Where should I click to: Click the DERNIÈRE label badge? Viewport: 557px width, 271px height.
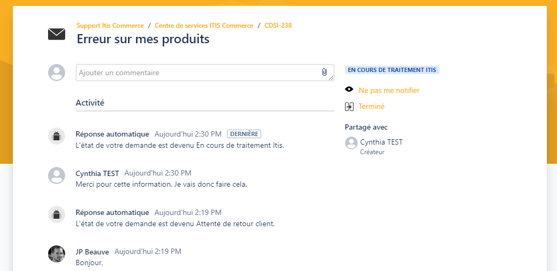[x=244, y=134]
